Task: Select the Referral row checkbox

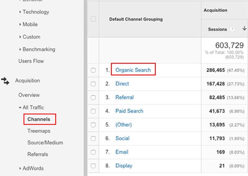Action: (94, 97)
